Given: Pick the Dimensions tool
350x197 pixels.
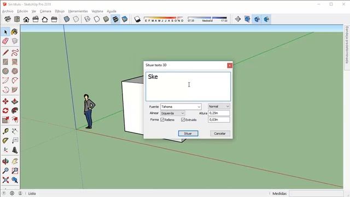Looking at the screenshot, I should tap(15, 131).
